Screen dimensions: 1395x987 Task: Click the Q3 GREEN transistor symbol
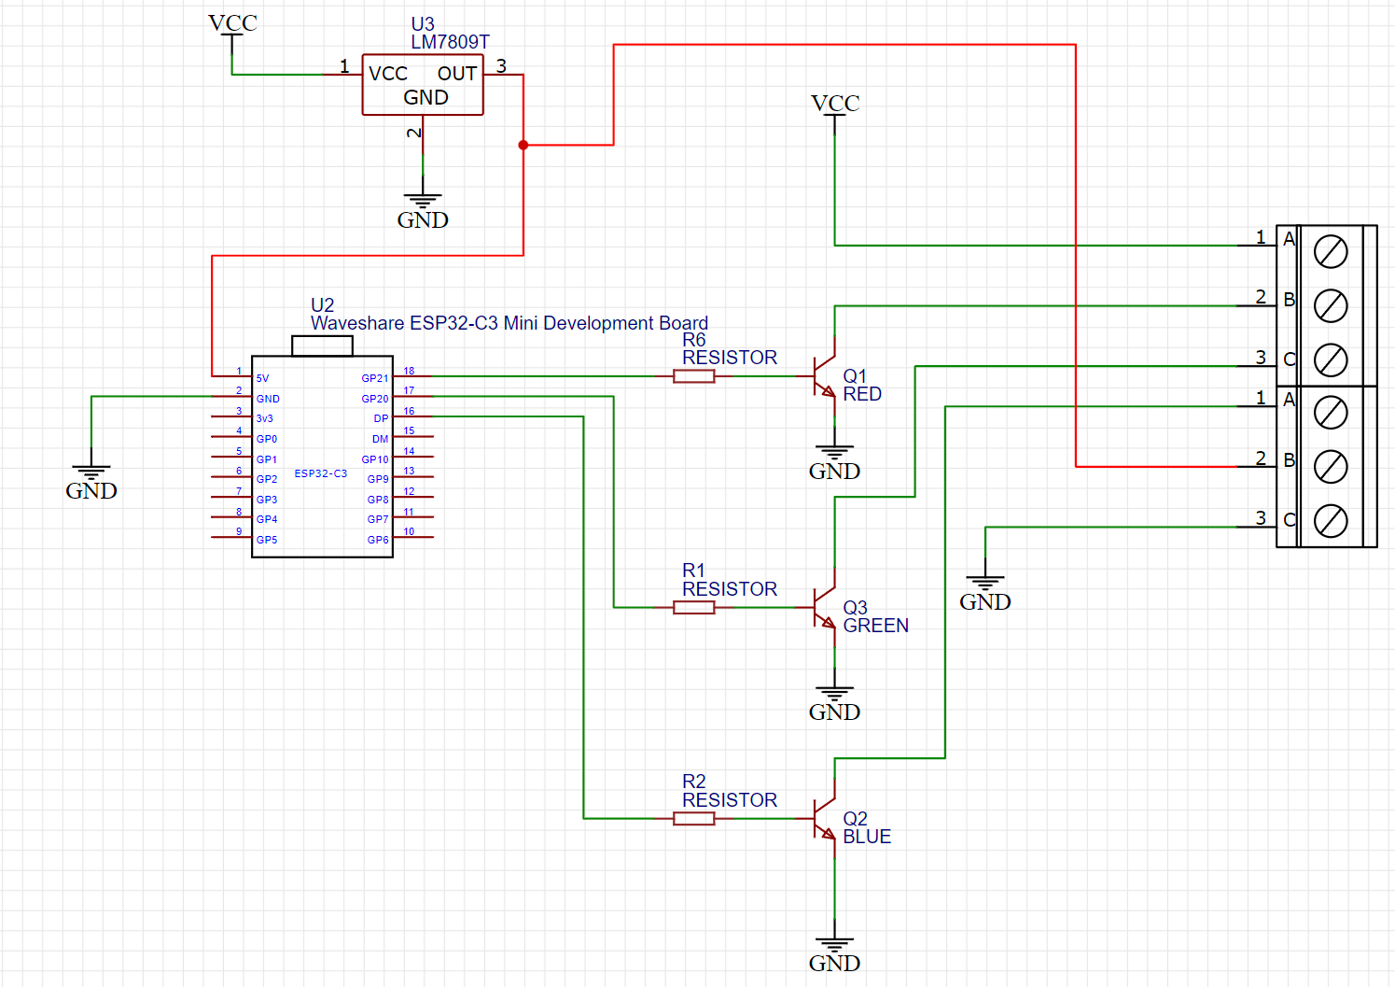pyautogui.click(x=825, y=608)
